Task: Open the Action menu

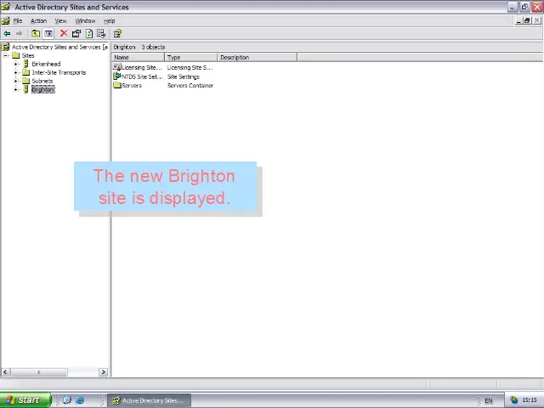Action: pyautogui.click(x=38, y=20)
